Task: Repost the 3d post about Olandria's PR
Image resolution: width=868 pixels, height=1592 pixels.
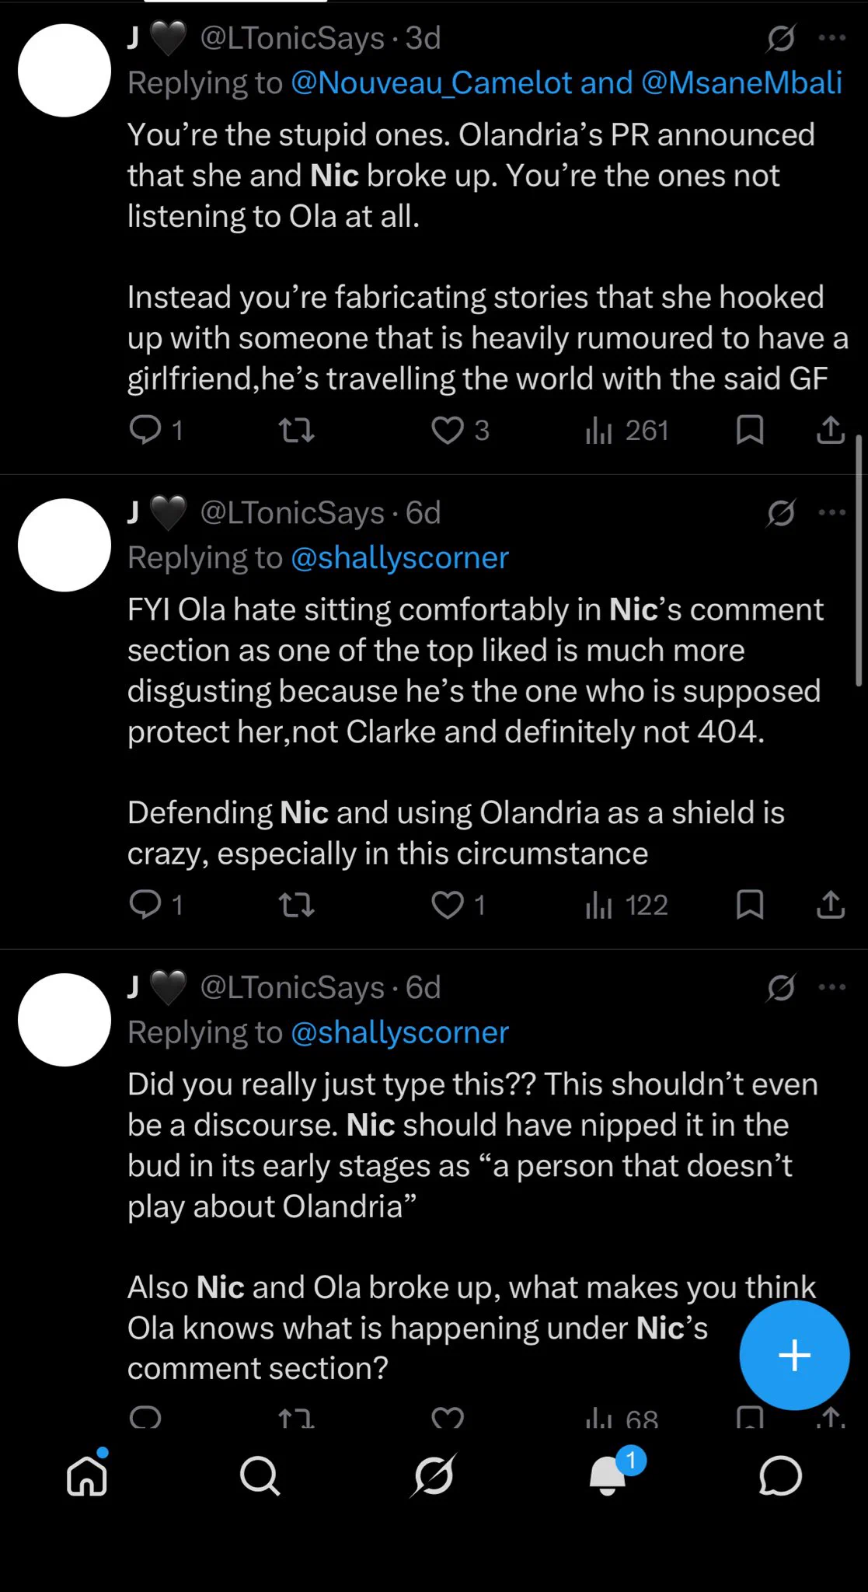Action: [x=297, y=430]
